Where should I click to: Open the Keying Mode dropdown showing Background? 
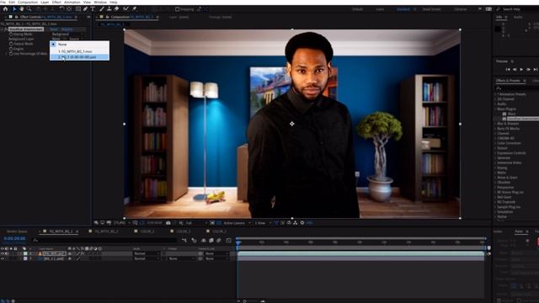click(67, 35)
